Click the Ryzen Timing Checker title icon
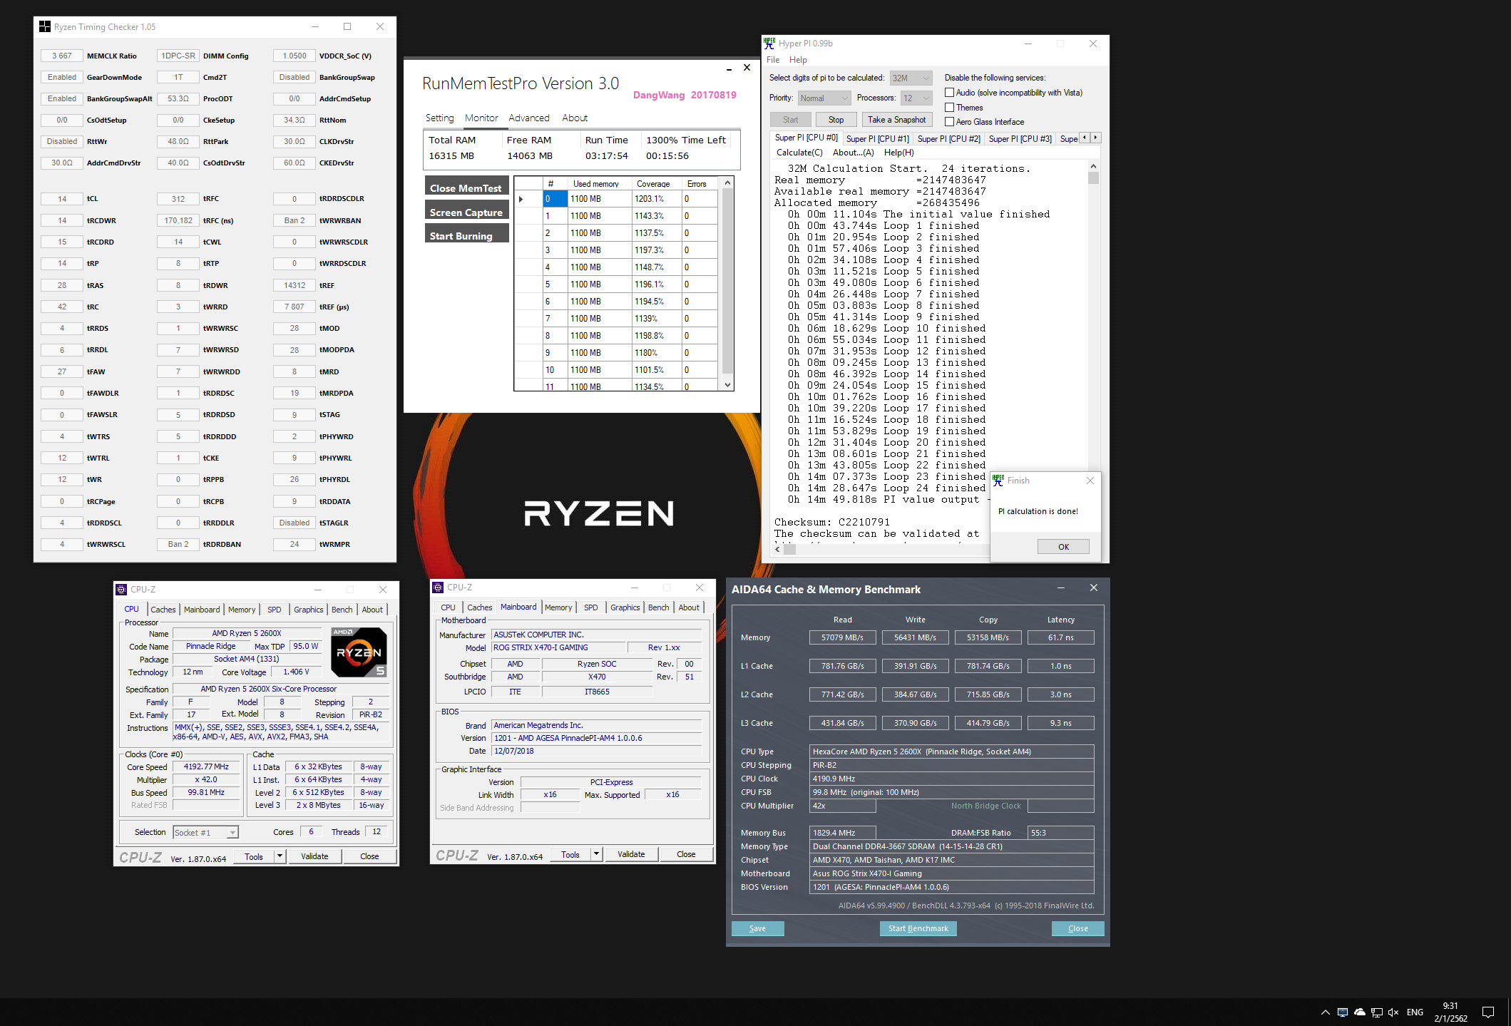The height and width of the screenshot is (1026, 1511). [45, 27]
